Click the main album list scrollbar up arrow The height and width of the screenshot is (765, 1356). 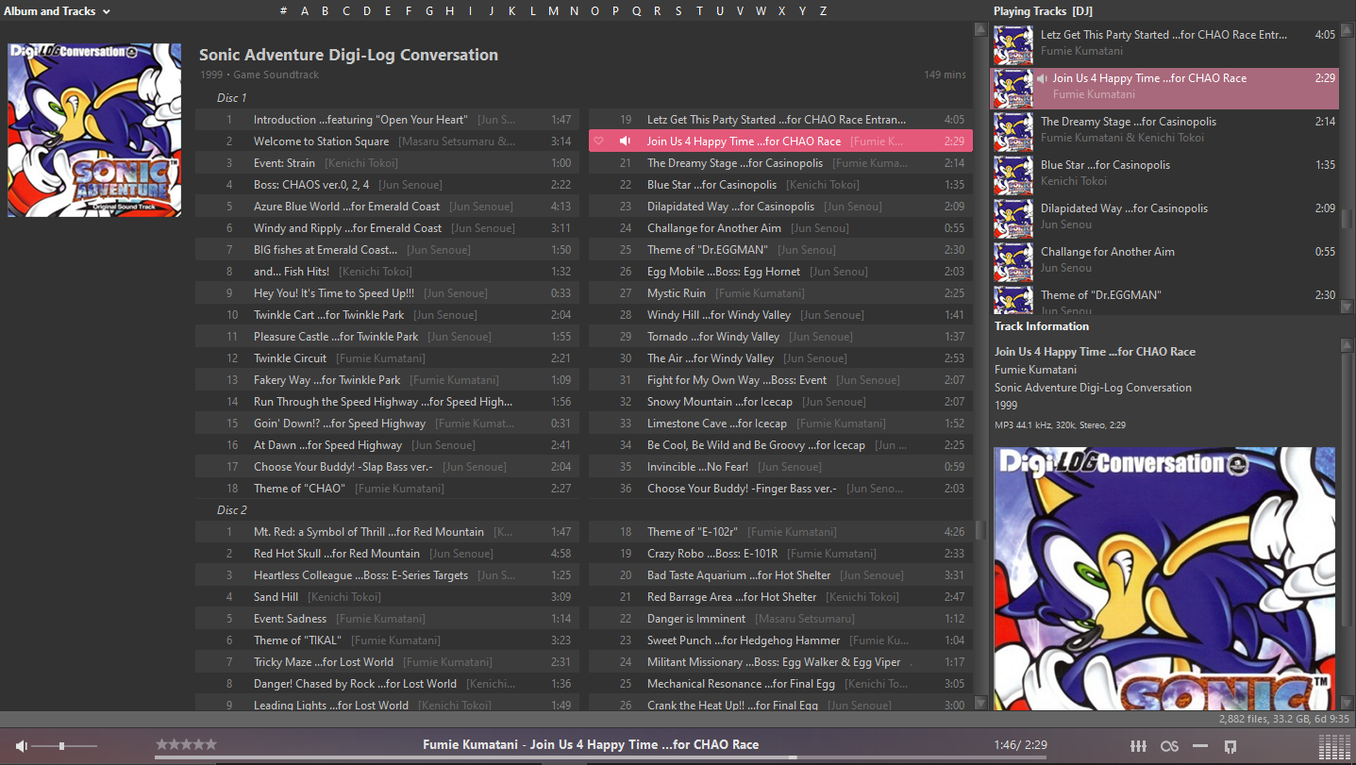coord(980,30)
